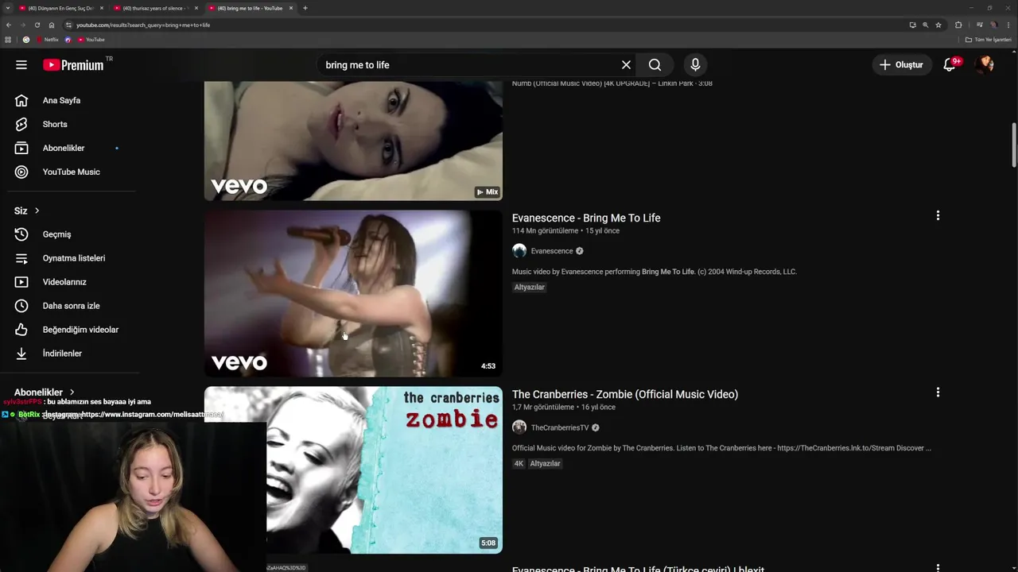Viewport: 1018px width, 572px height.
Task: Go to Ana Sayfa in sidebar
Action: tap(61, 101)
